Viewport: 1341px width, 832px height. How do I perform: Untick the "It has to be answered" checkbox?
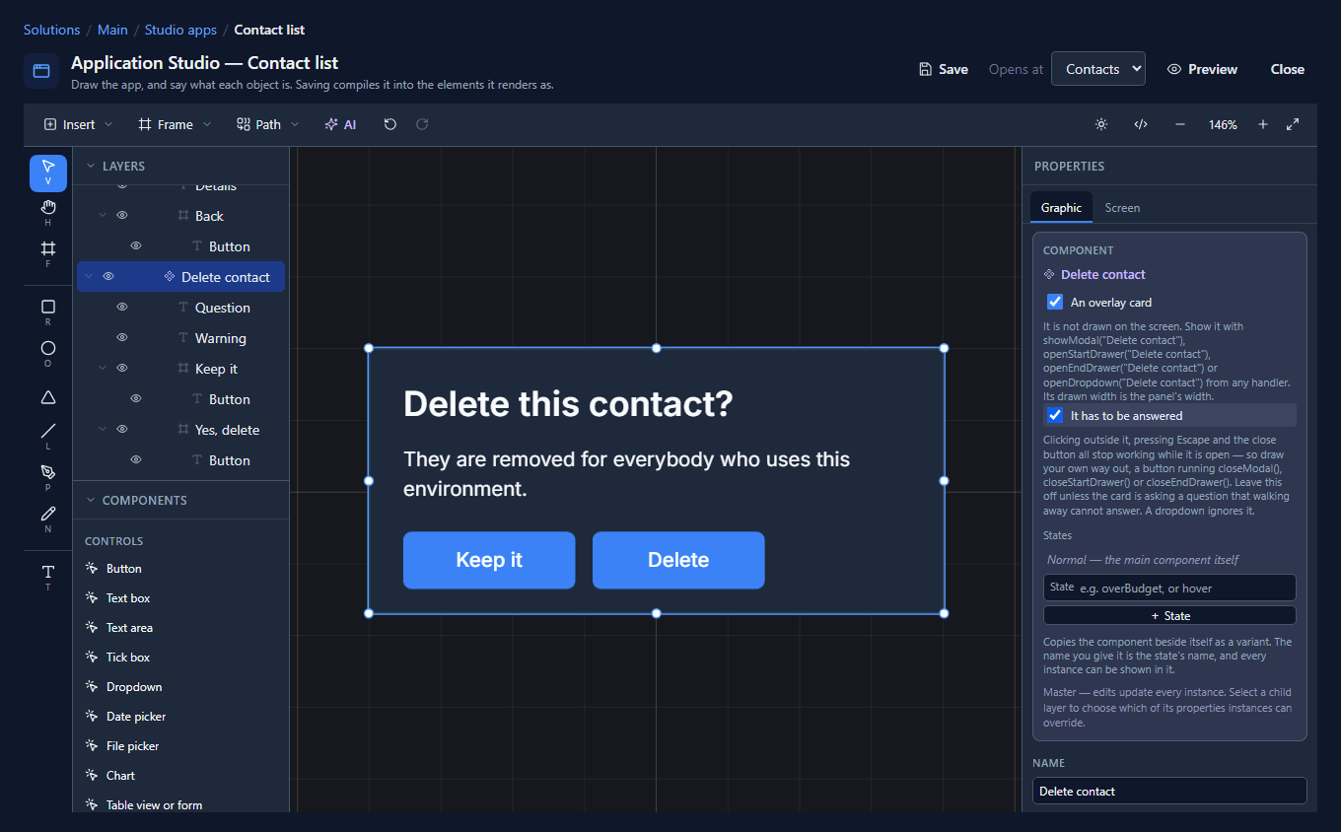(1055, 415)
